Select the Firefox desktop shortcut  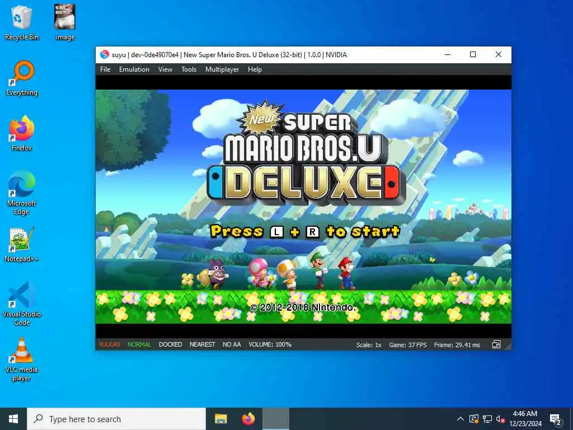pyautogui.click(x=22, y=133)
